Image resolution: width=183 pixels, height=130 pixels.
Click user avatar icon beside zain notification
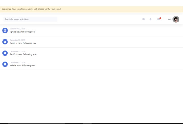point(5,64)
